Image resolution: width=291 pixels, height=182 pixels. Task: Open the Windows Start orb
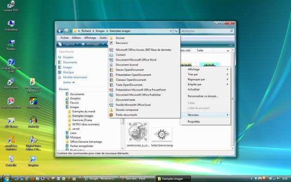point(7,178)
